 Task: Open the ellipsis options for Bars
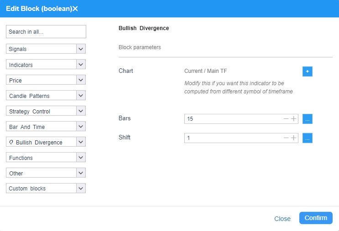point(307,119)
